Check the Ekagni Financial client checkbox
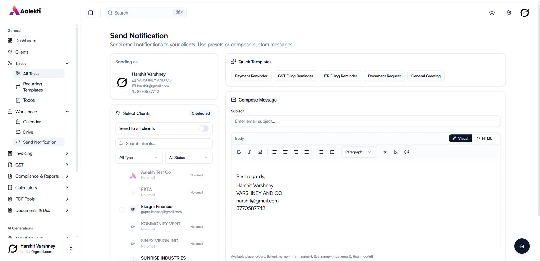The width and height of the screenshot is (540, 261). point(122,209)
